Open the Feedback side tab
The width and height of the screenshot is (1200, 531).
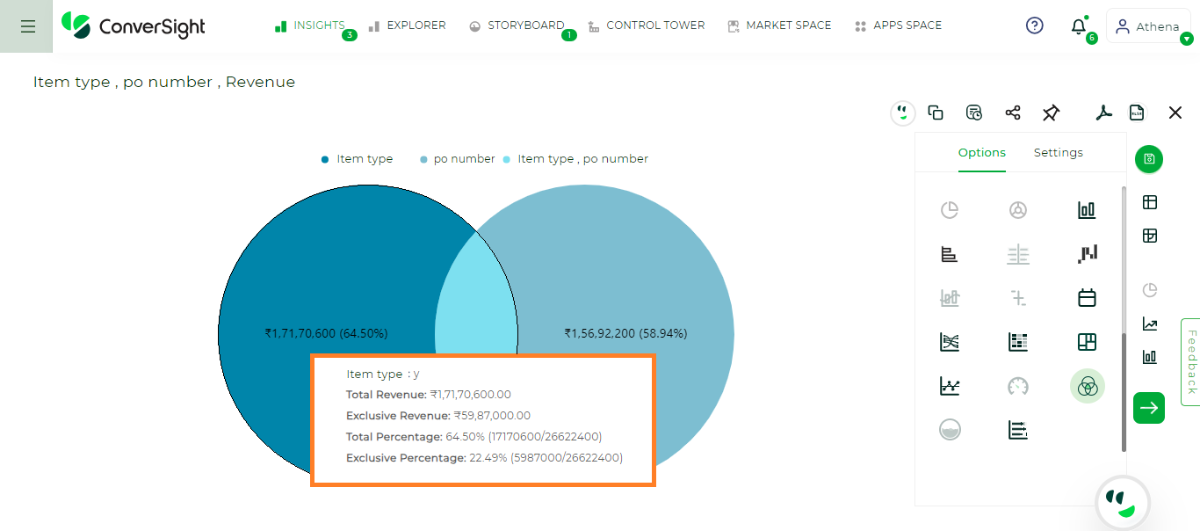1191,361
